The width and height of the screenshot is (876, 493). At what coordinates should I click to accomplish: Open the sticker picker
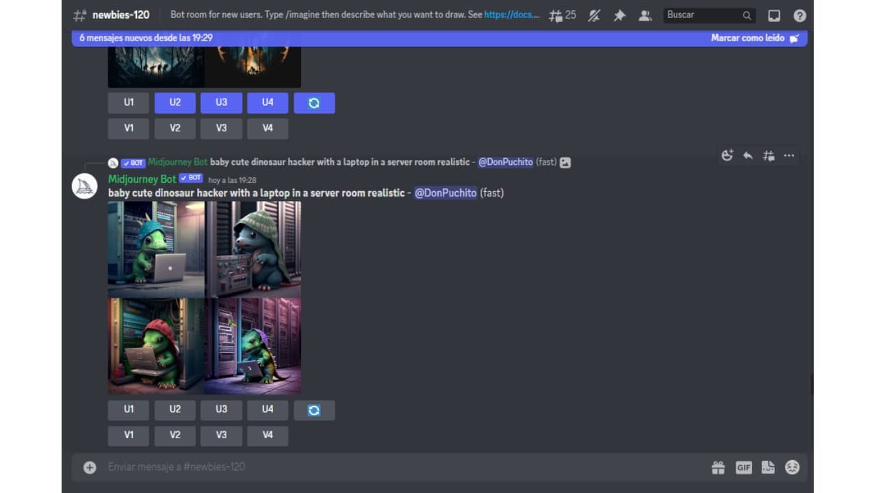pyautogui.click(x=768, y=467)
